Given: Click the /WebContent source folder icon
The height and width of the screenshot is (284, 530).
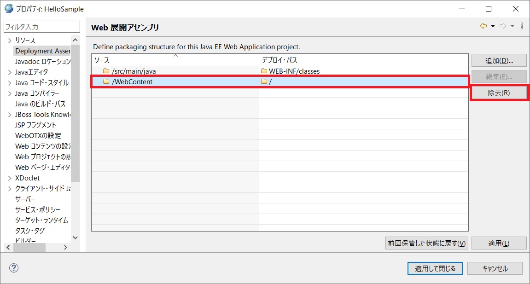Looking at the screenshot, I should coord(106,82).
